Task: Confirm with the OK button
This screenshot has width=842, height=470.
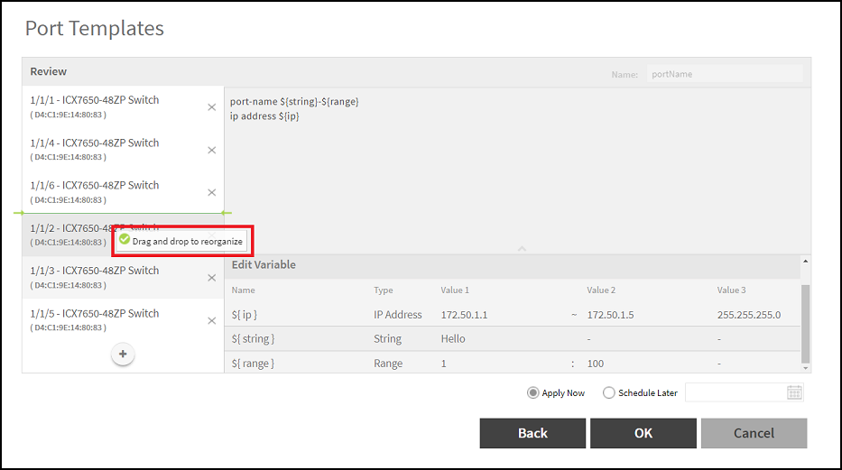Action: click(643, 433)
